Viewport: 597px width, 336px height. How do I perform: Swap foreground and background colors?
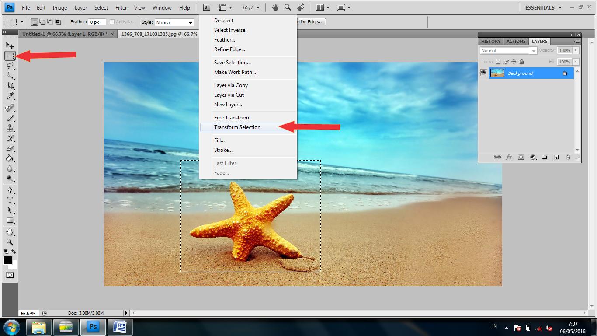coord(14,252)
